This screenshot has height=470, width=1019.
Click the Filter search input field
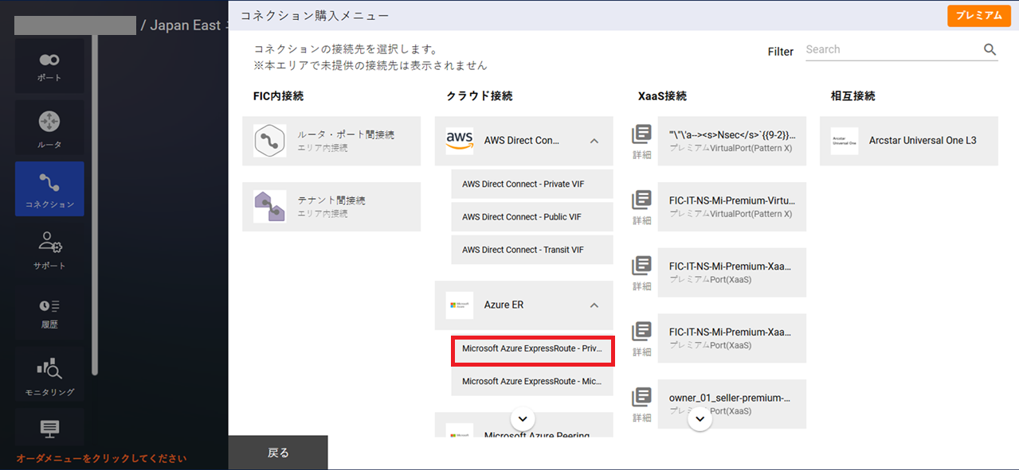point(892,49)
